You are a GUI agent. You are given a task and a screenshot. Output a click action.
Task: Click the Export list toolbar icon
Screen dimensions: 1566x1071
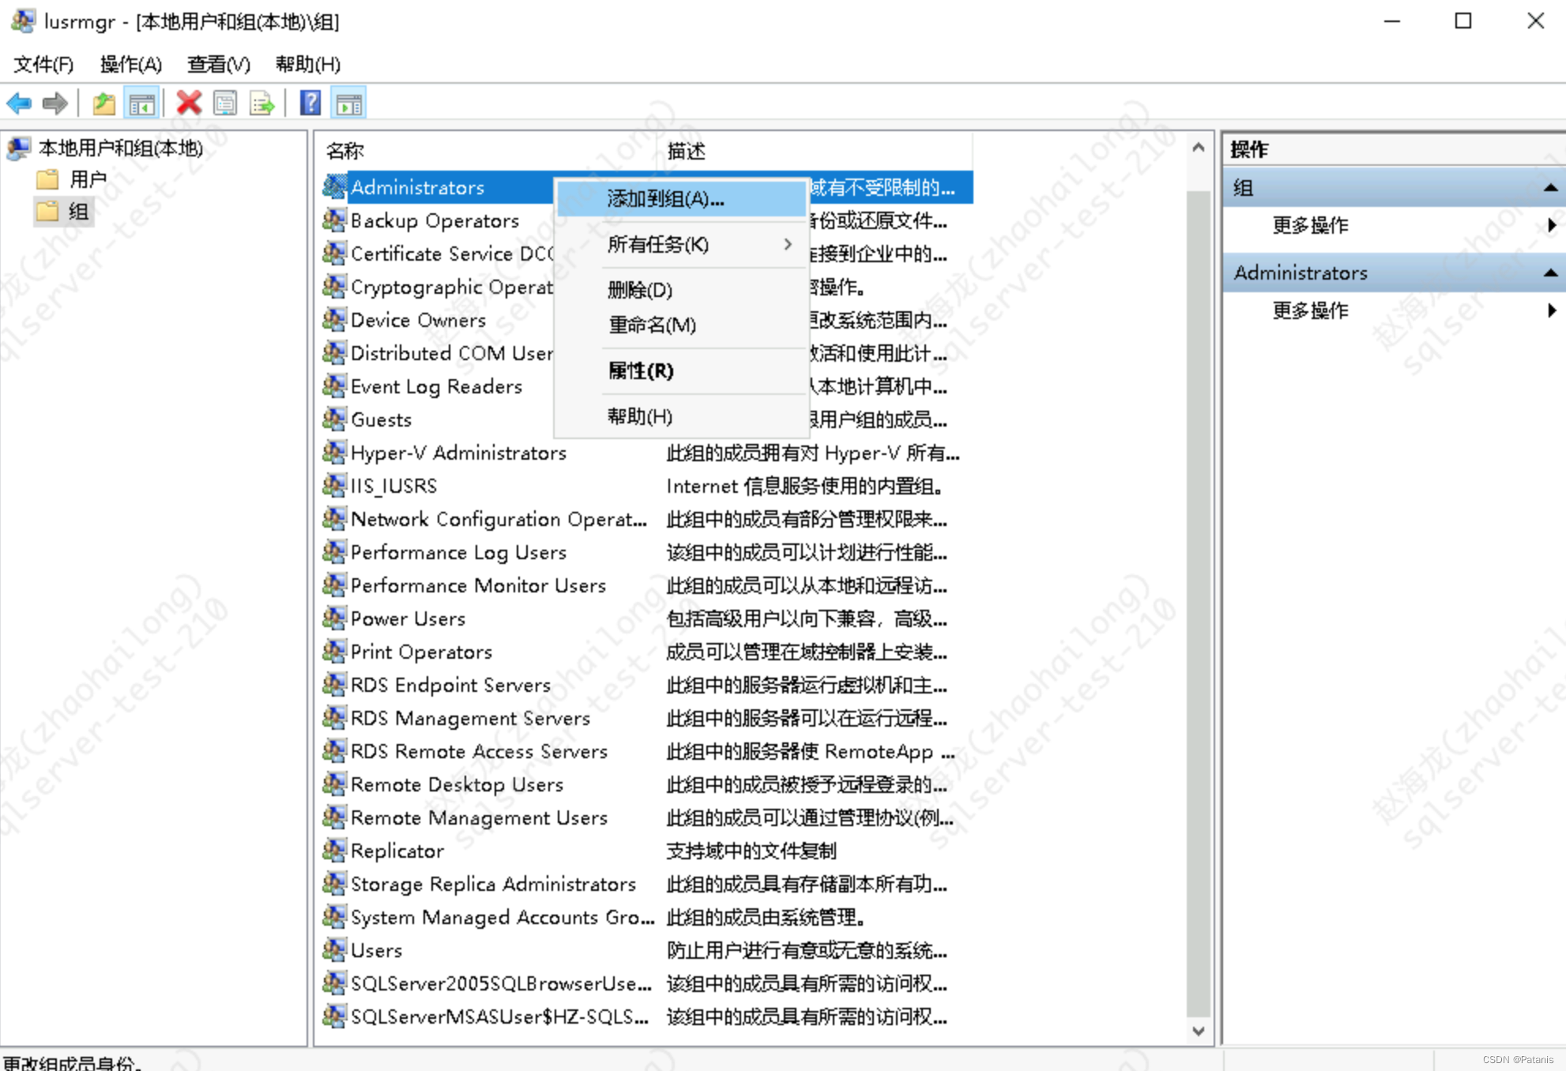(262, 103)
